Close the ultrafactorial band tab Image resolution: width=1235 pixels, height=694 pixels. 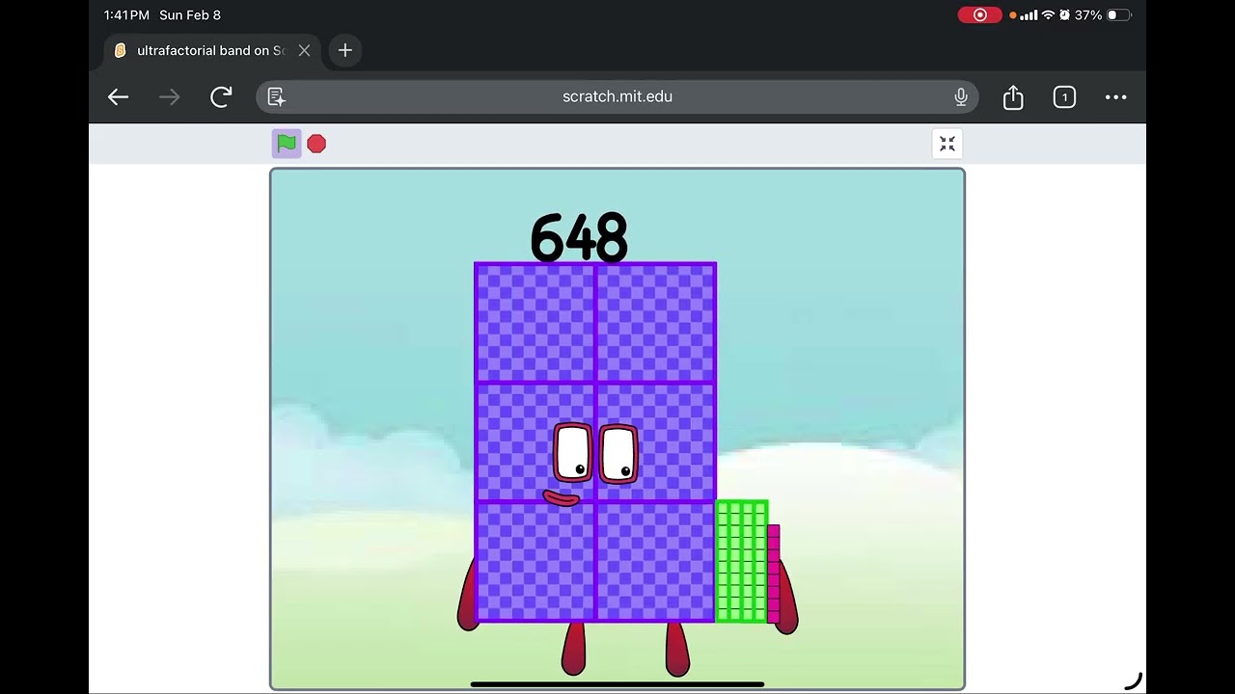pyautogui.click(x=304, y=50)
